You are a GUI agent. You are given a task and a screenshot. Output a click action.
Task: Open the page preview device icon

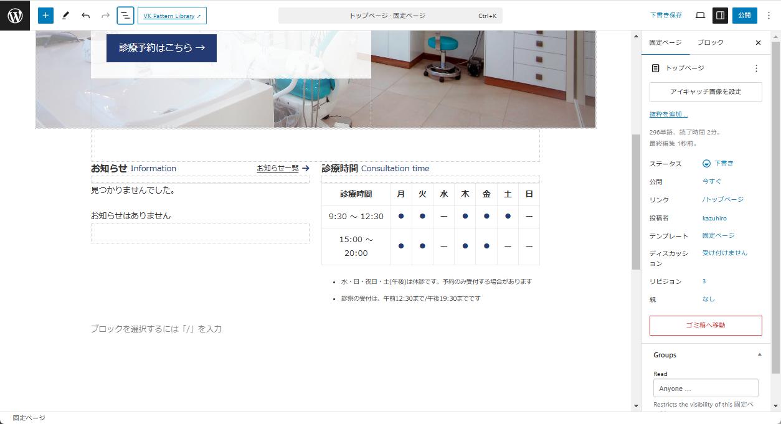point(700,16)
